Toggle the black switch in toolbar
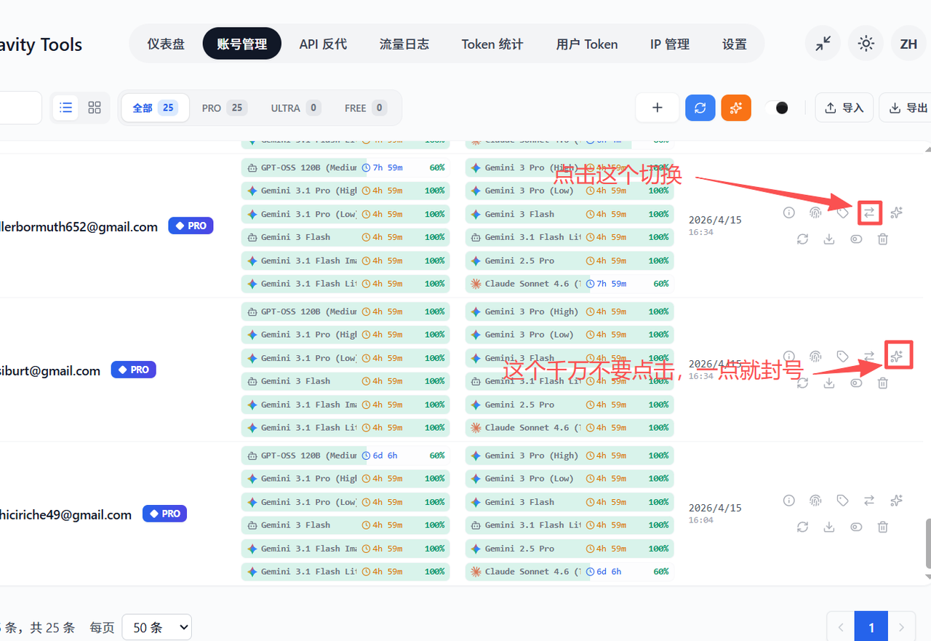931x641 pixels. click(x=778, y=108)
